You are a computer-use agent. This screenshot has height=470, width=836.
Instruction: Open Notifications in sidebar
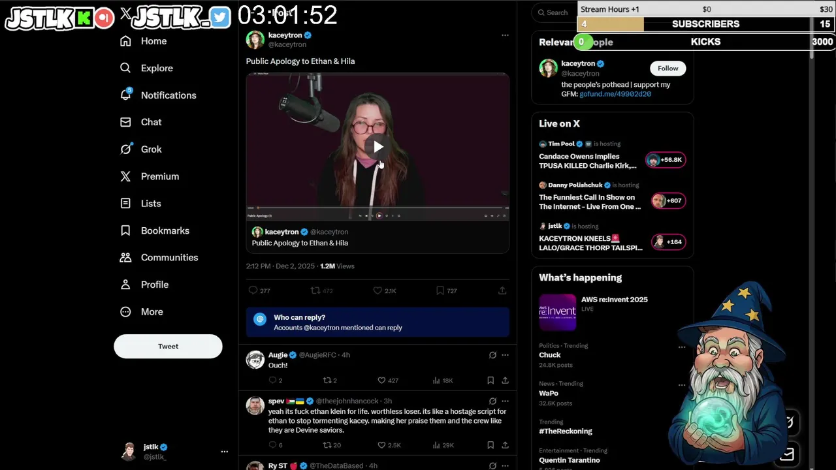pos(158,95)
